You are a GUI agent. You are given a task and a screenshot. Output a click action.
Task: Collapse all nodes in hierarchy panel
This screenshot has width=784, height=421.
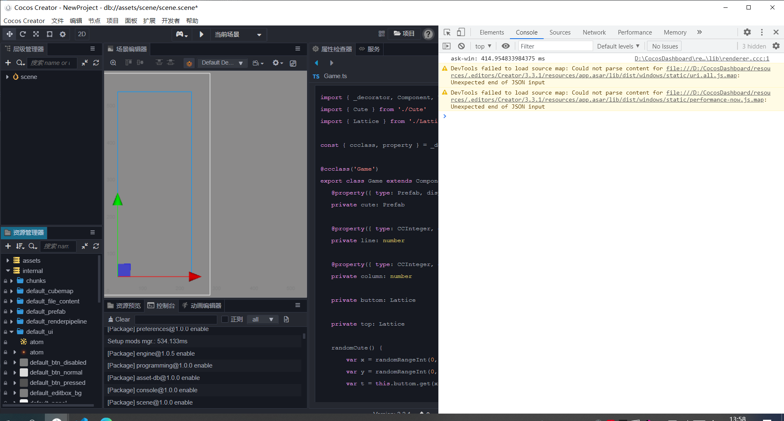point(85,62)
